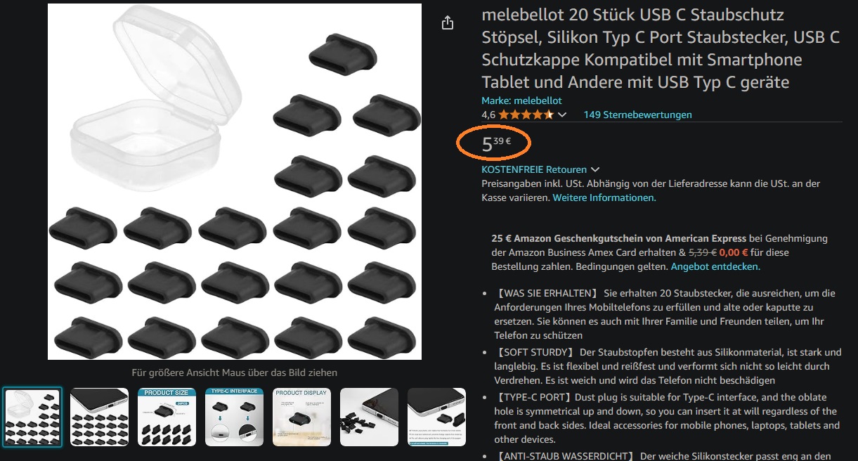Click the melebellot product title

coord(661,48)
